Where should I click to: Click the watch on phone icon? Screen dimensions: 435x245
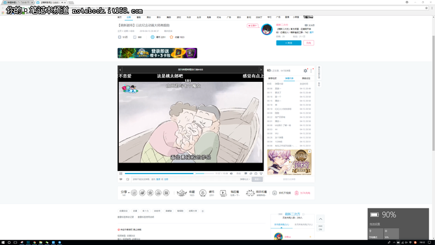click(x=250, y=193)
